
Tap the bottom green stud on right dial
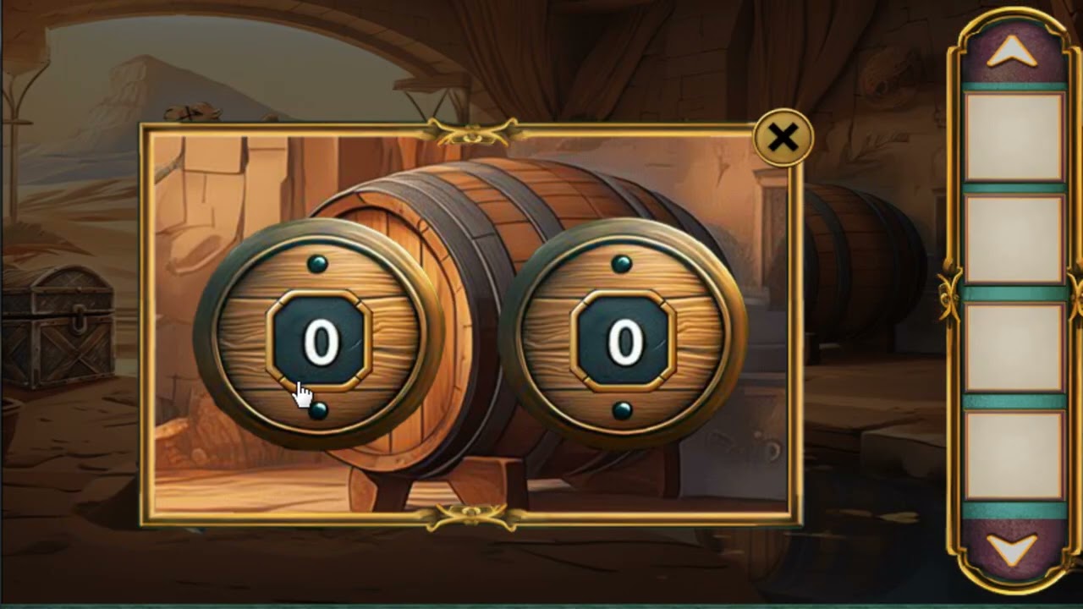click(x=623, y=411)
